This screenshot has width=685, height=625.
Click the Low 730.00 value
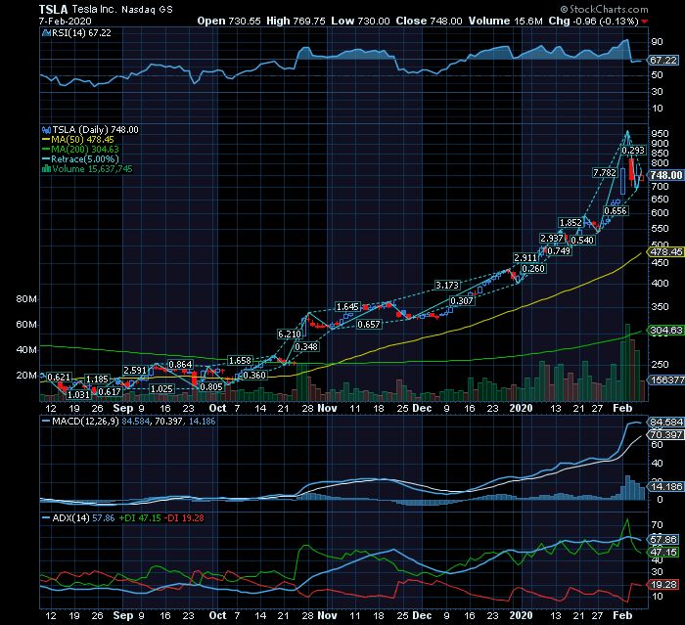(x=360, y=21)
